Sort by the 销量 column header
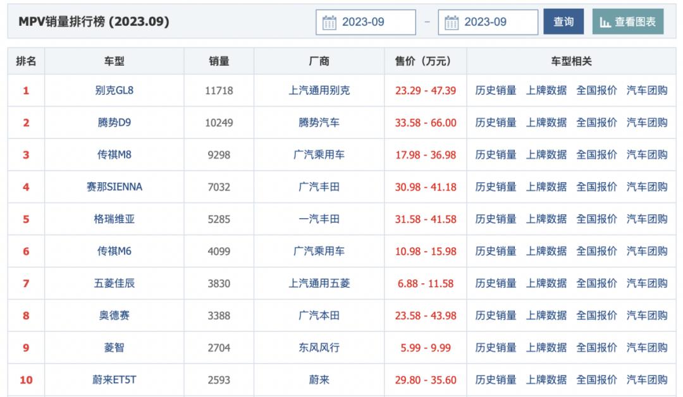The image size is (683, 397). [x=219, y=61]
